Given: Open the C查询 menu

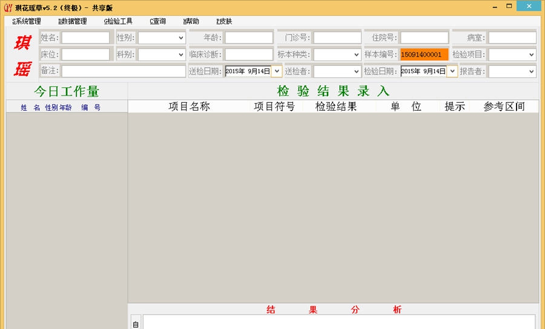Looking at the screenshot, I should click(x=157, y=21).
